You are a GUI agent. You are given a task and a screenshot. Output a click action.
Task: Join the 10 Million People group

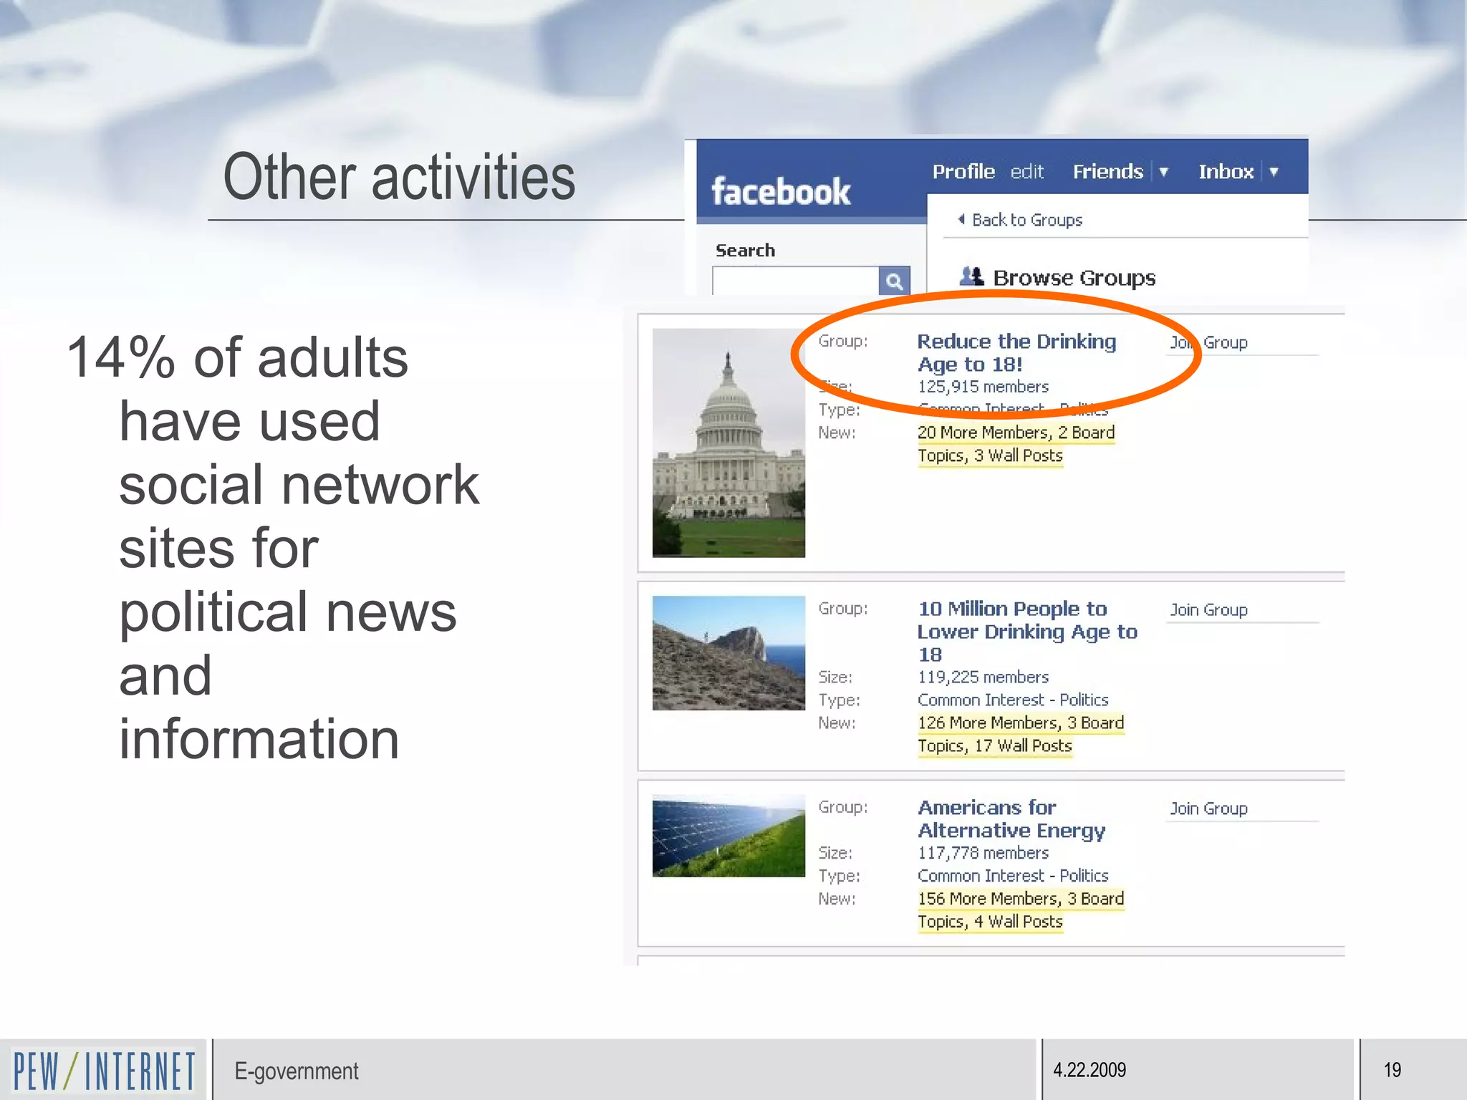[1208, 609]
